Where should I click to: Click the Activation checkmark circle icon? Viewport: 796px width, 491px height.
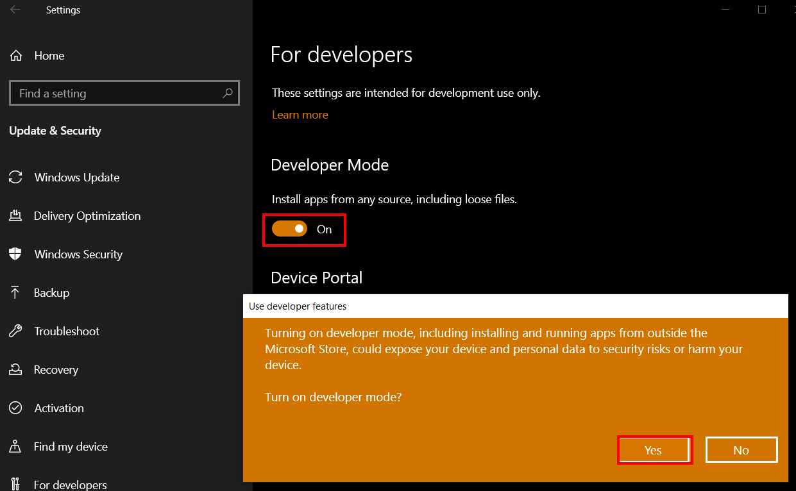tap(16, 408)
